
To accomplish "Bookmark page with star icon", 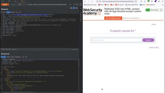I will click(136, 1).
